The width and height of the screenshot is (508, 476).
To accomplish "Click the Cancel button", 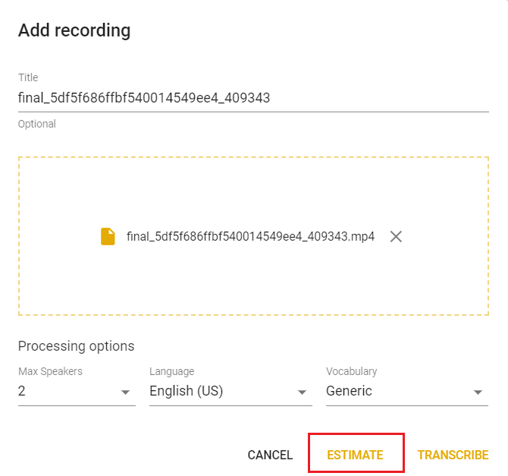I will (x=270, y=455).
